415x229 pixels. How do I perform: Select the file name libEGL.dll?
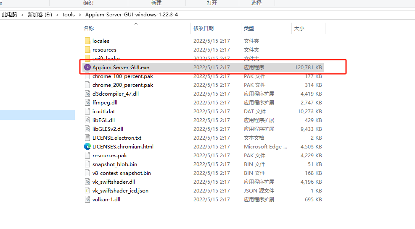pyautogui.click(x=103, y=120)
